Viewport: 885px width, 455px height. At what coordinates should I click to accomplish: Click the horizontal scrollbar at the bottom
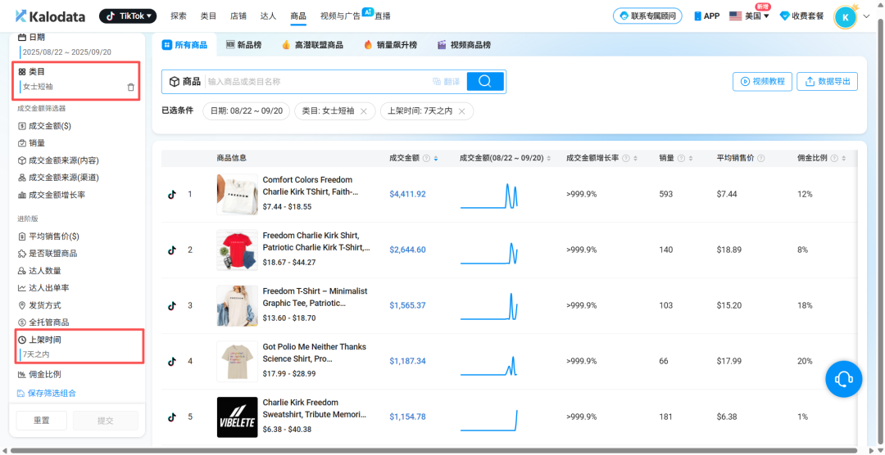click(x=434, y=451)
